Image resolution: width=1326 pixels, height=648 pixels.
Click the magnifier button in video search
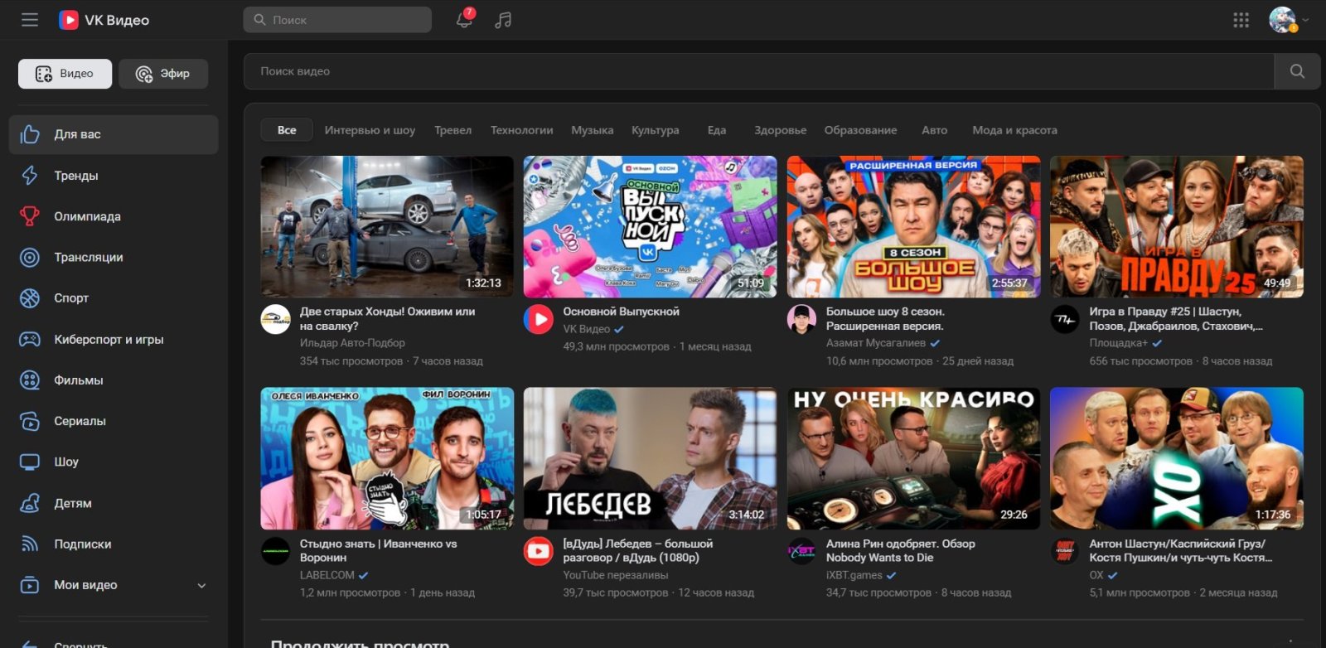point(1297,72)
